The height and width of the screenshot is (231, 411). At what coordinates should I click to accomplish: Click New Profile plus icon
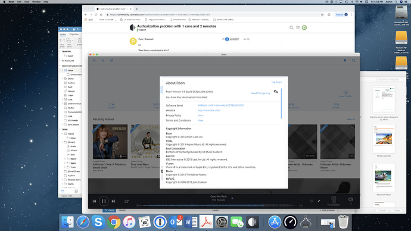tap(345, 92)
